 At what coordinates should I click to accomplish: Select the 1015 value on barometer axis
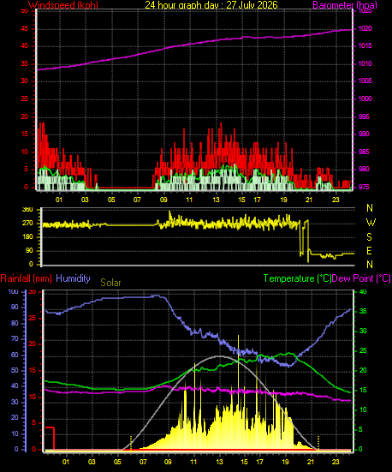point(365,46)
